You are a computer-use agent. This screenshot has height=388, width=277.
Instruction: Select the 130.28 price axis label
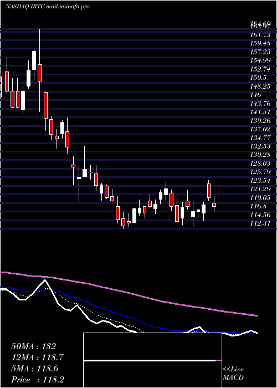coord(260,155)
